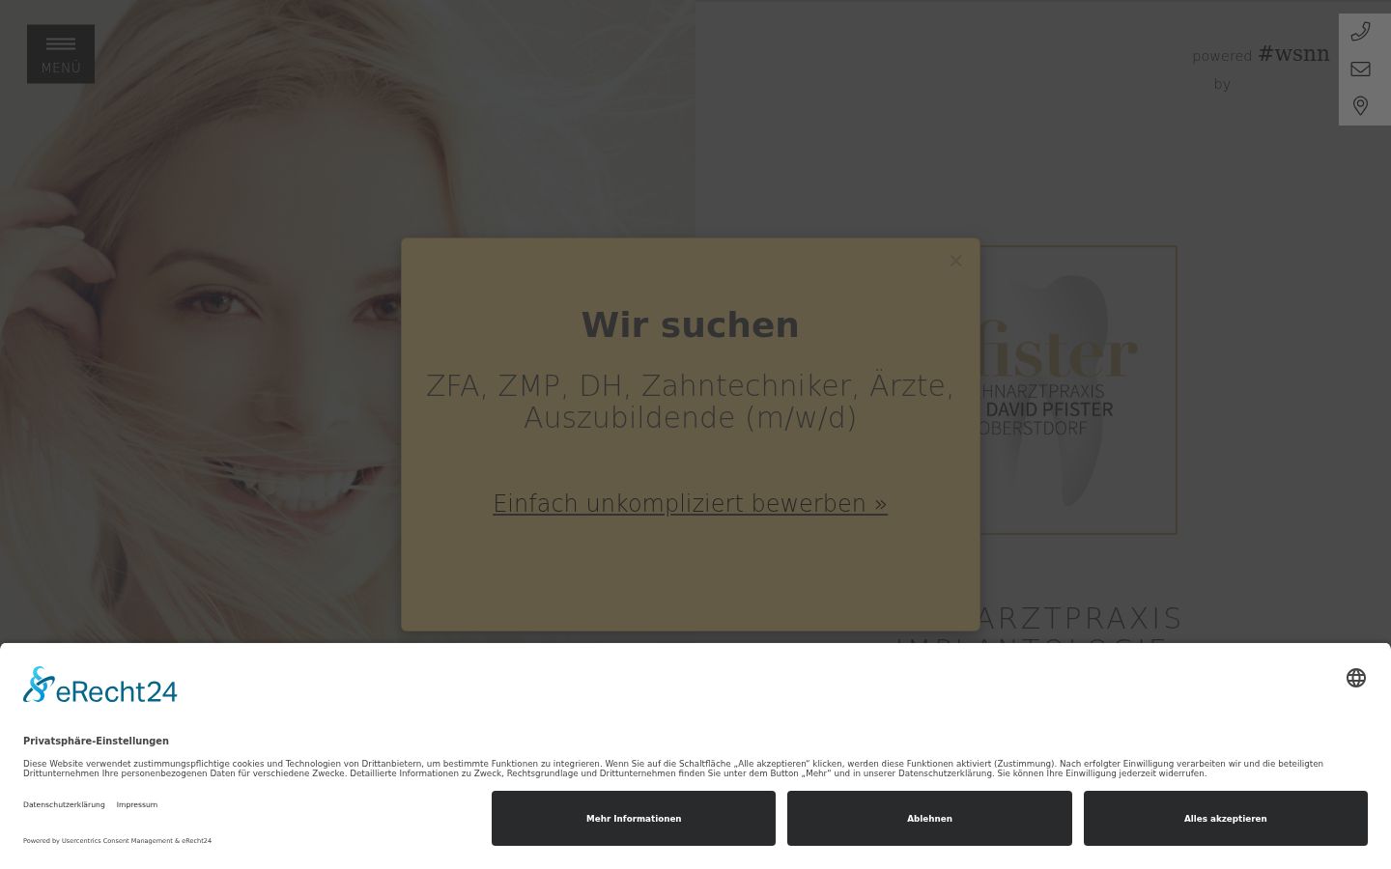Close the 'Wir suchen' popup
Screen dimensions: 1391x869
click(x=955, y=261)
